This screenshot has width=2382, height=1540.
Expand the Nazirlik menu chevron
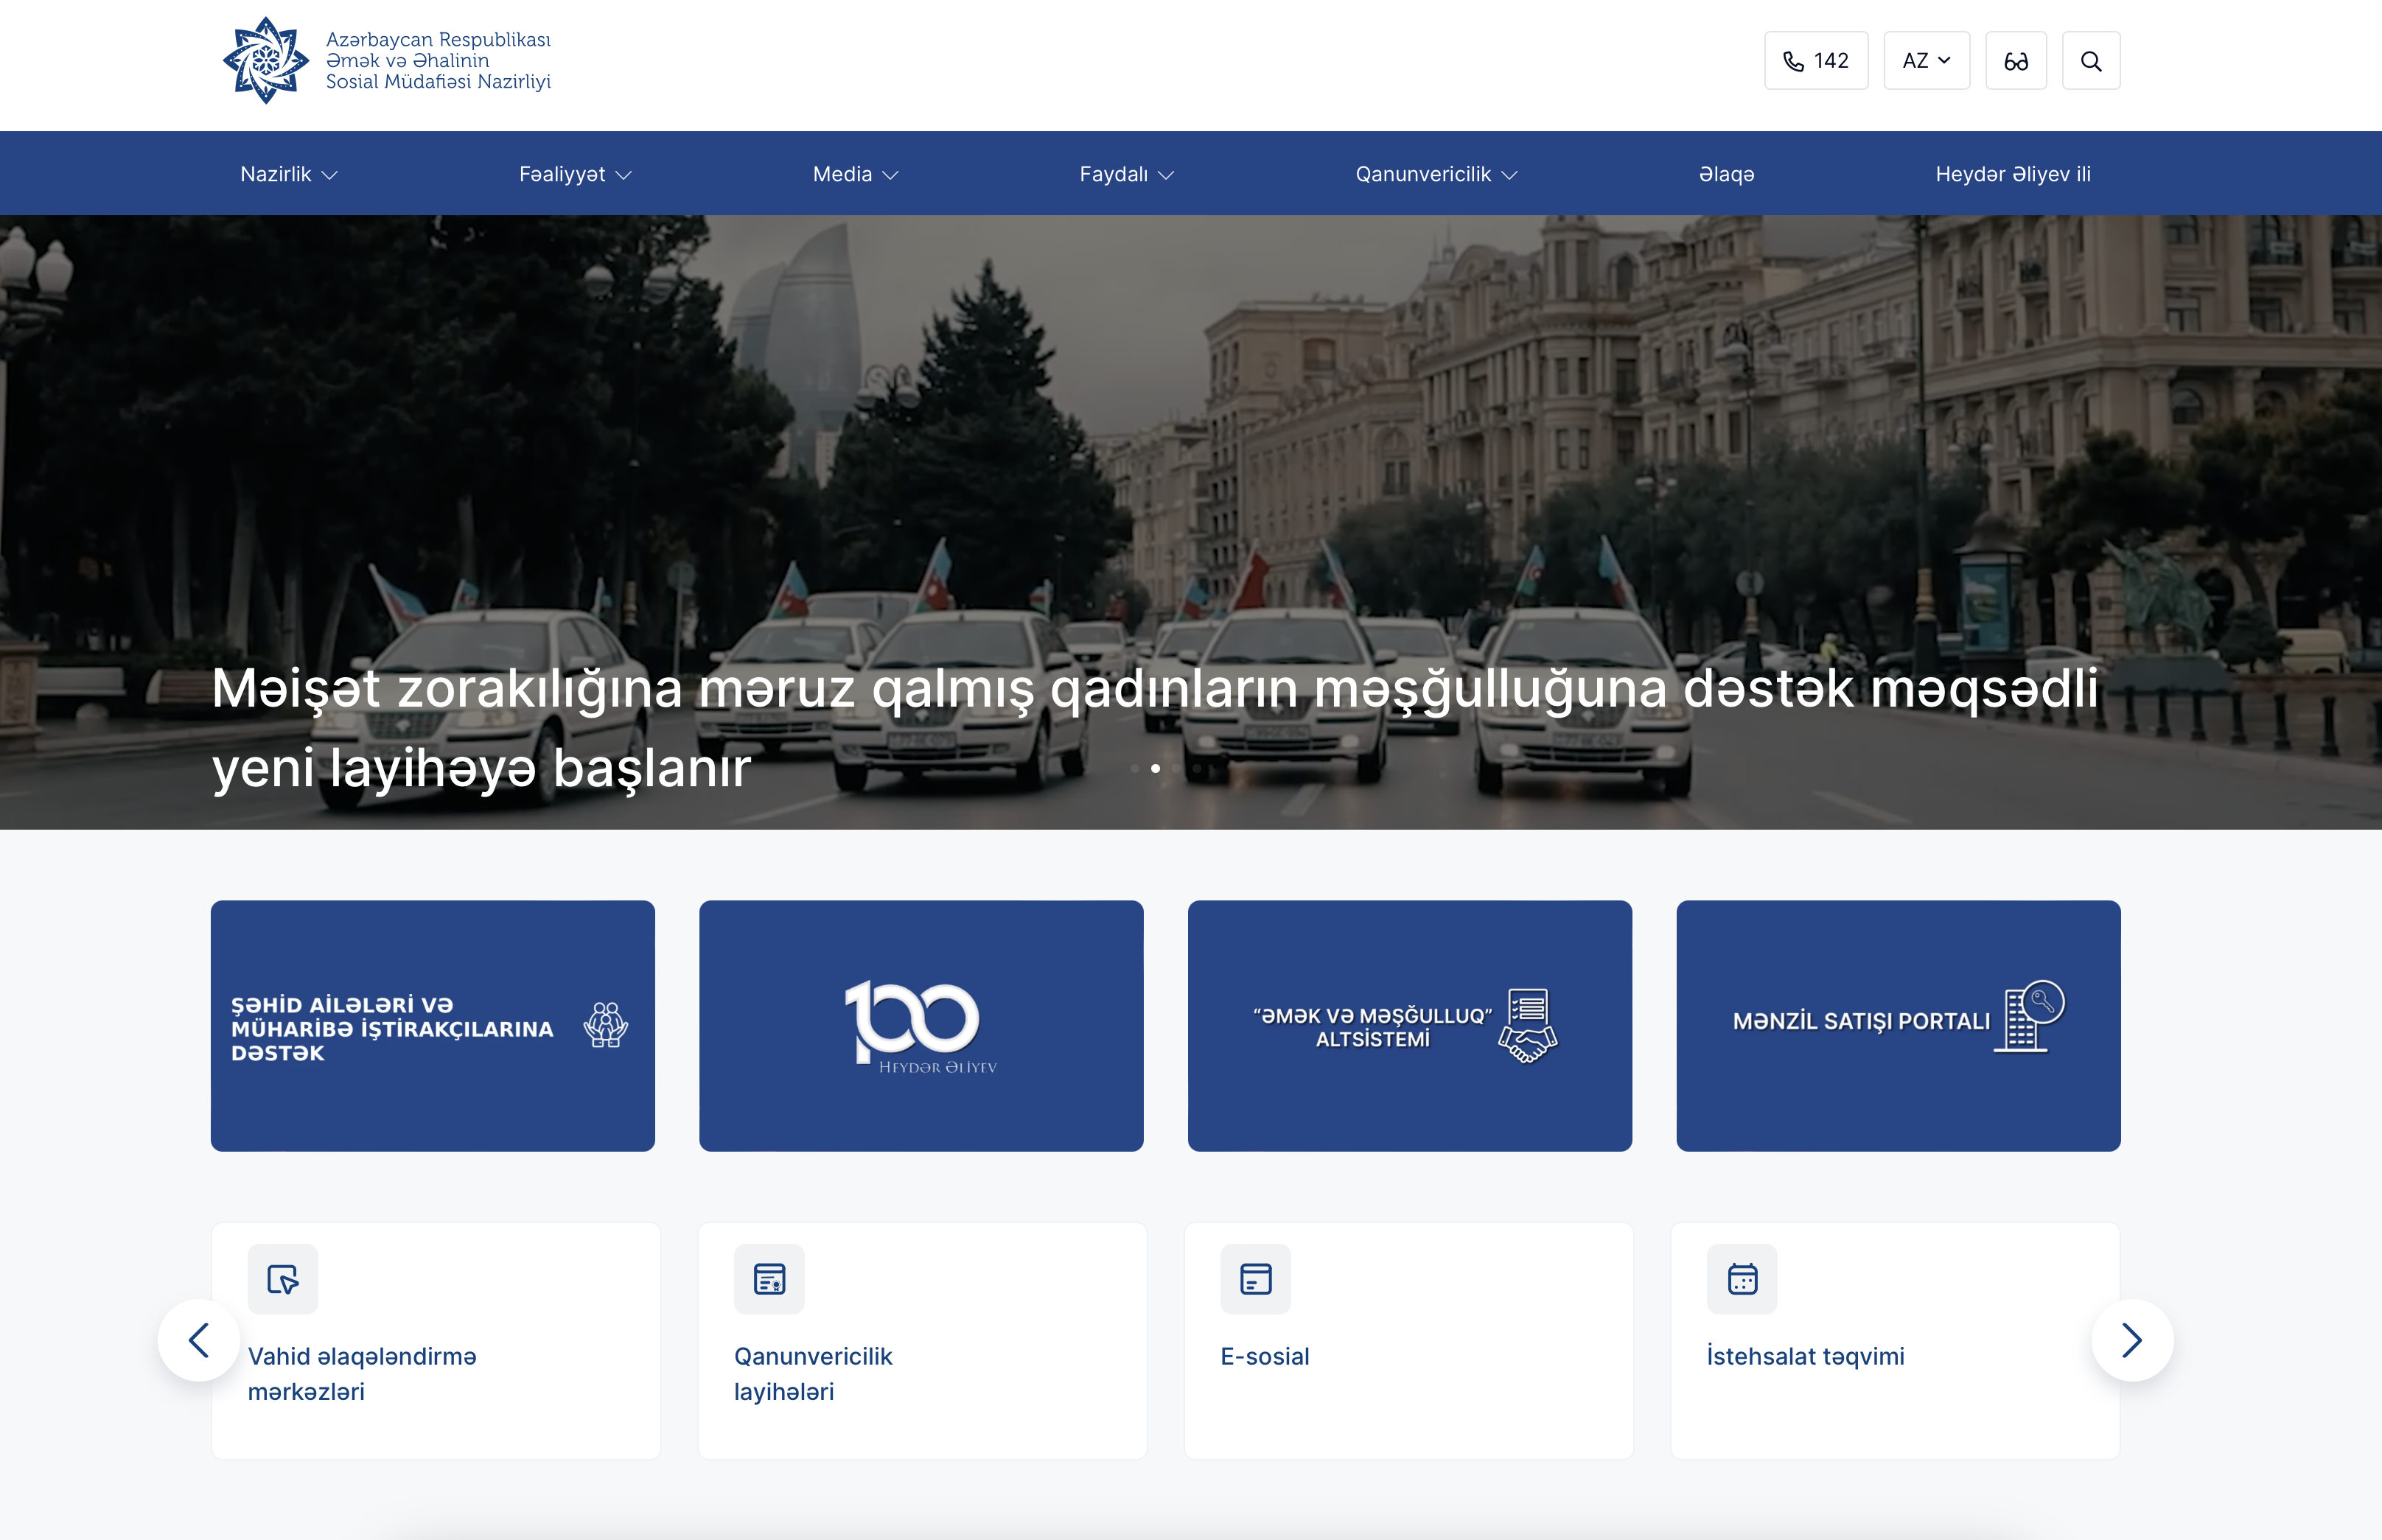(x=330, y=175)
